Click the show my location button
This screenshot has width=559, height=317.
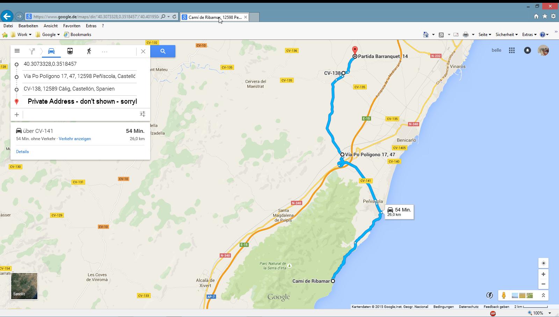tap(543, 263)
